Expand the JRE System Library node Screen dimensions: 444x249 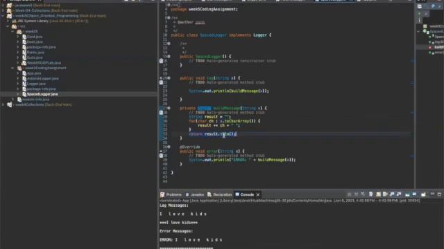(x=8, y=21)
